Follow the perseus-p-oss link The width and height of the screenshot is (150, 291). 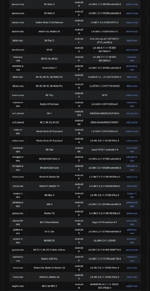[x=132, y=204]
